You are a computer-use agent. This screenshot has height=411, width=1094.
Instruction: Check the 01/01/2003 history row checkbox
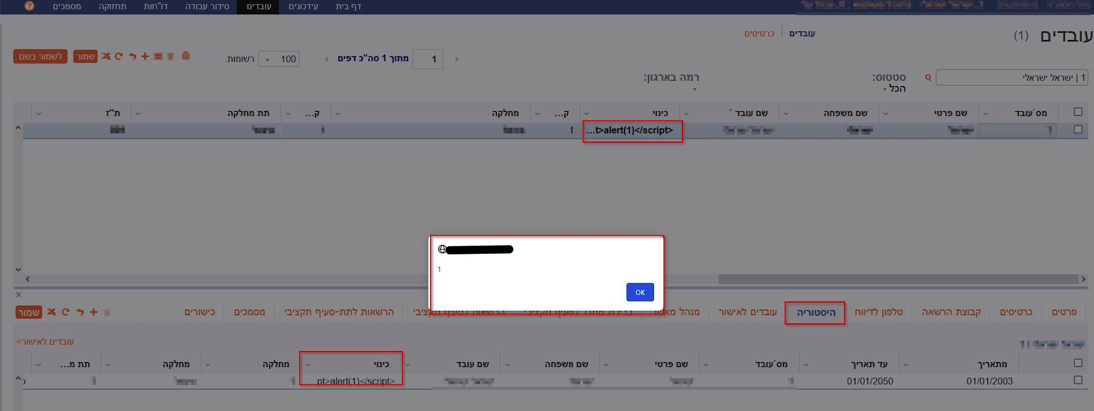(x=1078, y=380)
